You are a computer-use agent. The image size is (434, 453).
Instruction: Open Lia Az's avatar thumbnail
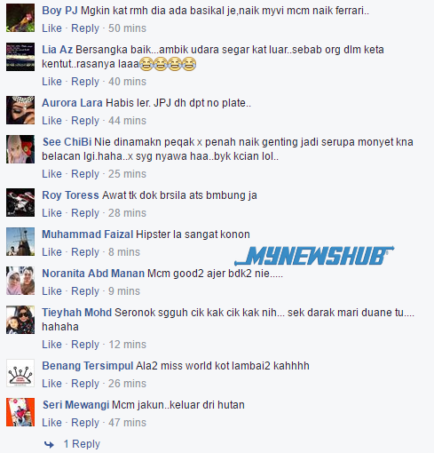(20, 57)
